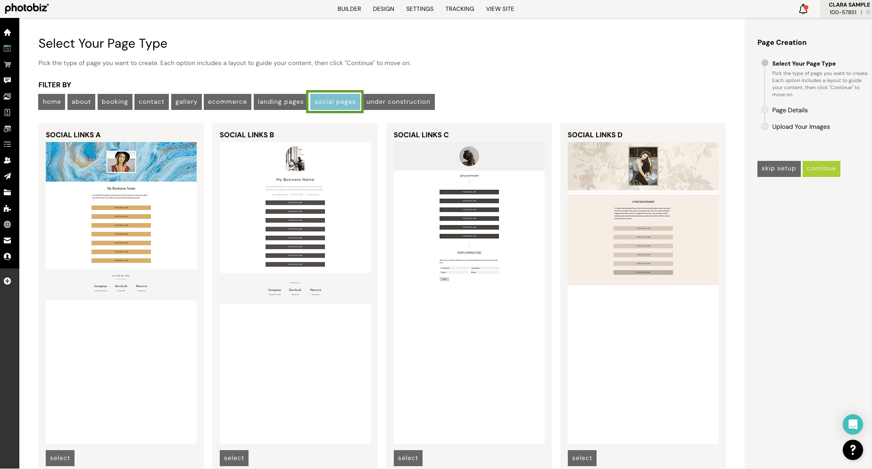Open the account profile icon in sidebar
The width and height of the screenshot is (872, 469).
(x=7, y=257)
